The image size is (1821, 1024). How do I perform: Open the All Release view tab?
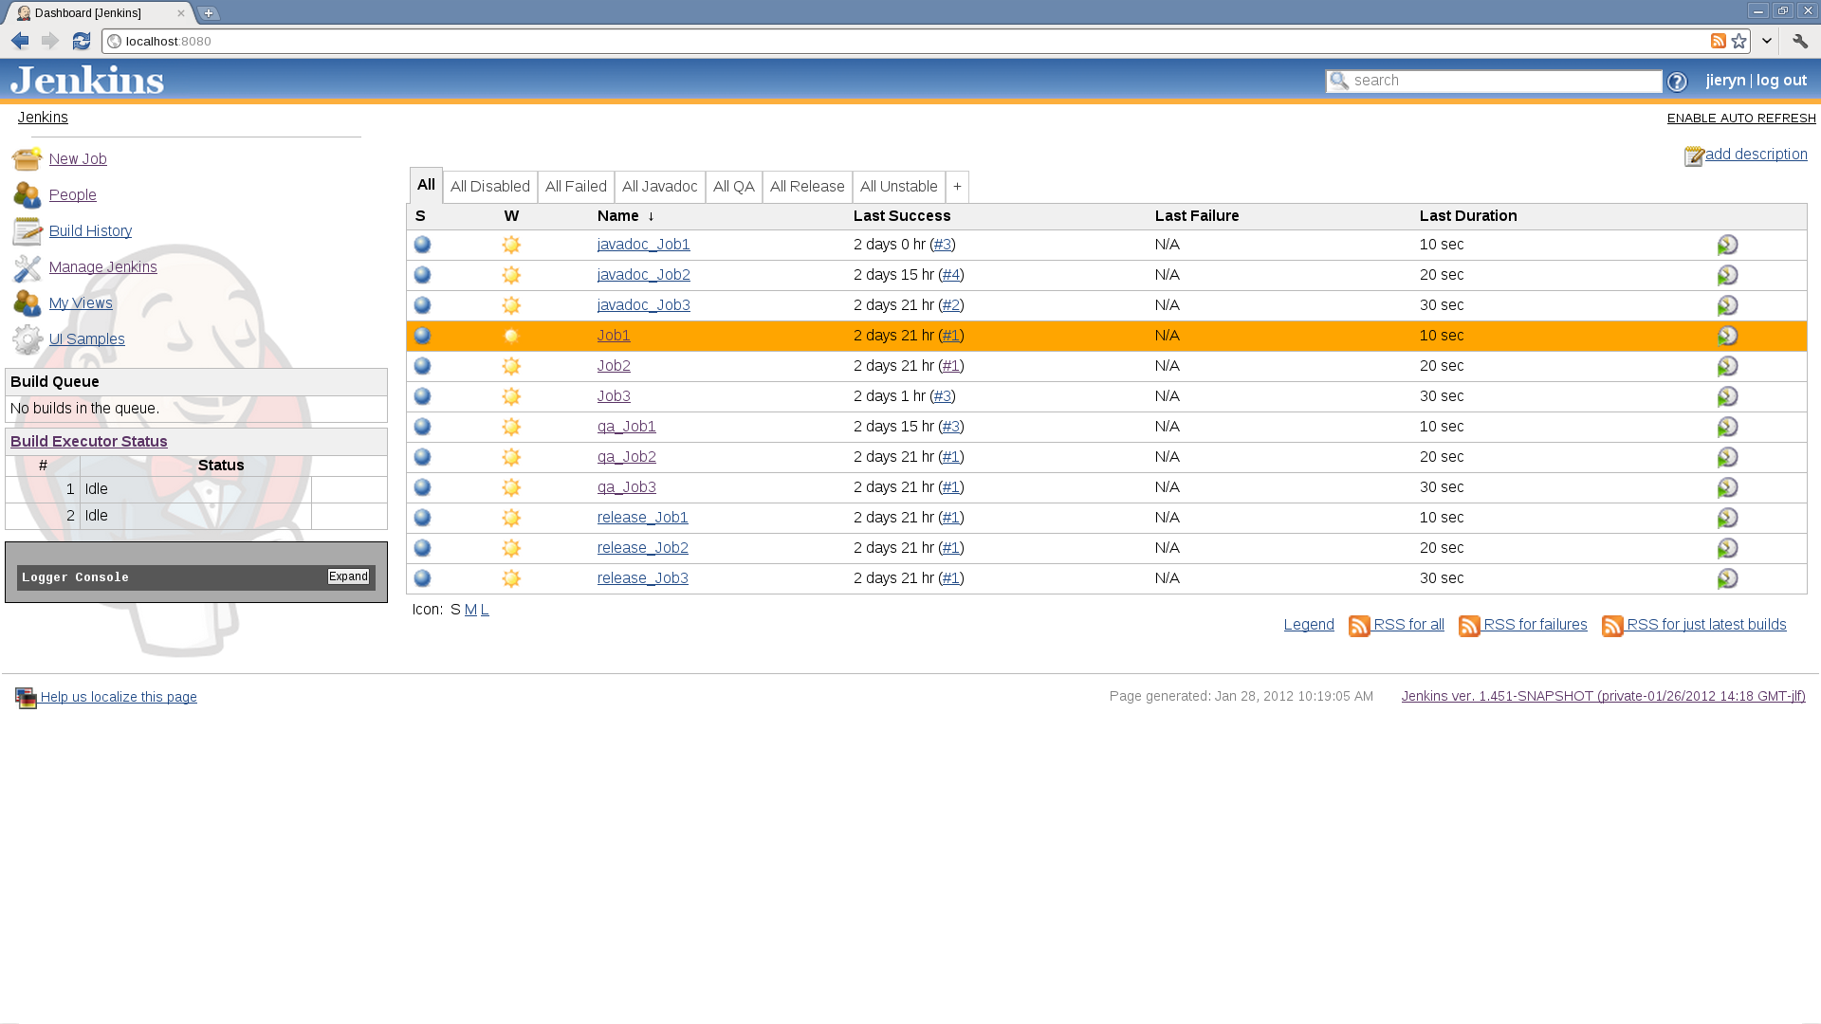coord(806,187)
